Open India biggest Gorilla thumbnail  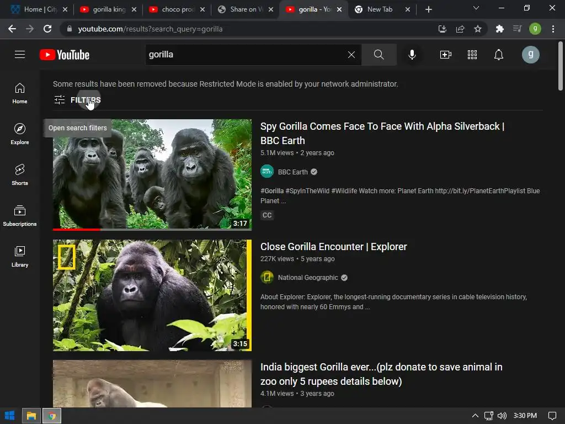click(152, 384)
